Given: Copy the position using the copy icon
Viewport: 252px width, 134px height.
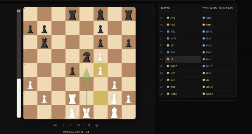Looking at the screenshot, I should pos(96,125).
